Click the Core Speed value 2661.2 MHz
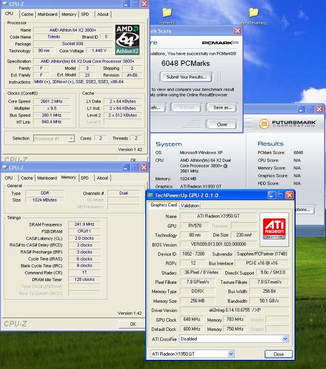This screenshot has height=369, width=326. tap(51, 102)
